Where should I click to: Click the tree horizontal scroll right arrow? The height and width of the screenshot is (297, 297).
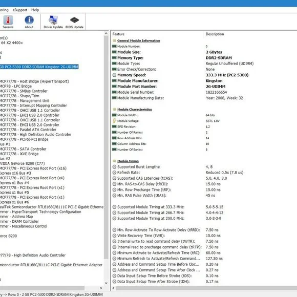coord(101,288)
